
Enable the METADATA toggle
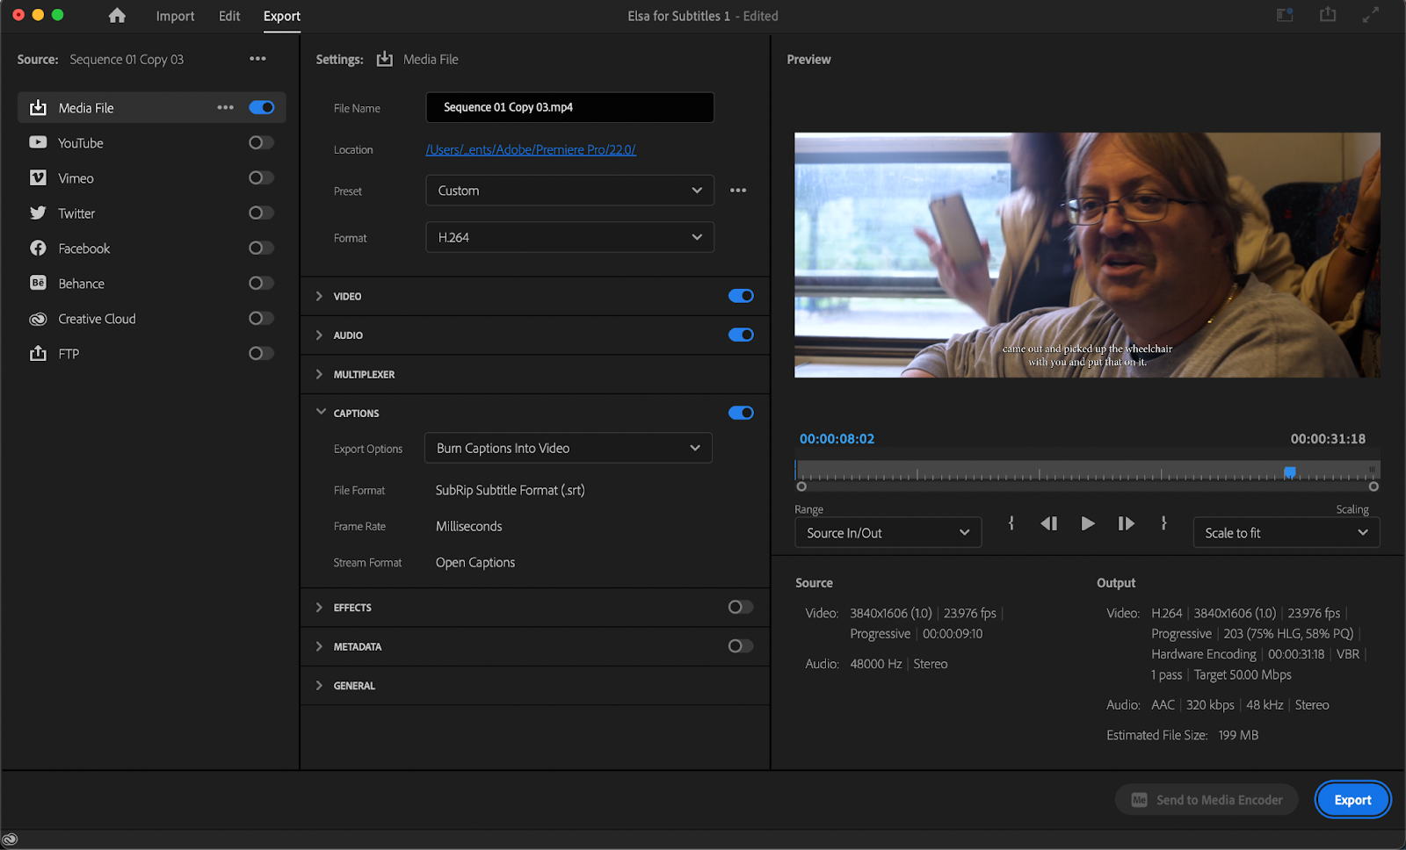click(x=741, y=646)
